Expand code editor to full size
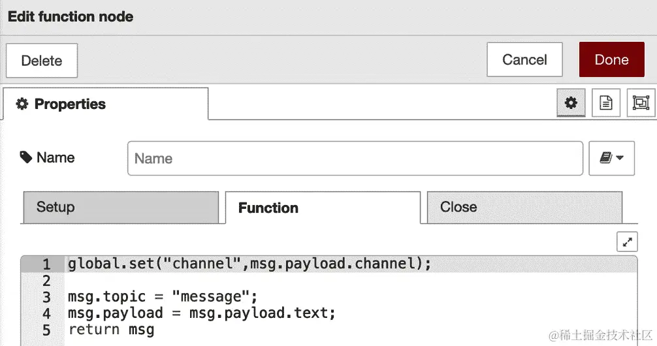The image size is (657, 346). click(627, 242)
